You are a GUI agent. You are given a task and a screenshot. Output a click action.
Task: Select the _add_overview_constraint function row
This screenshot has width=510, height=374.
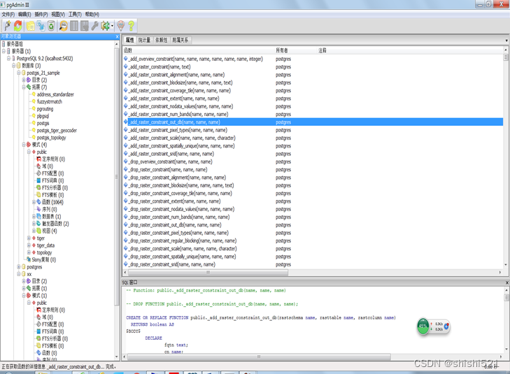coord(313,59)
